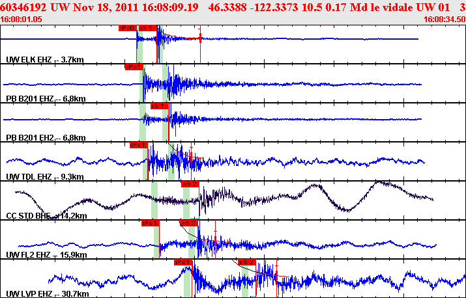Click the coda duration marker on LVP trace
This screenshot has height=298, width=466.
point(276,276)
